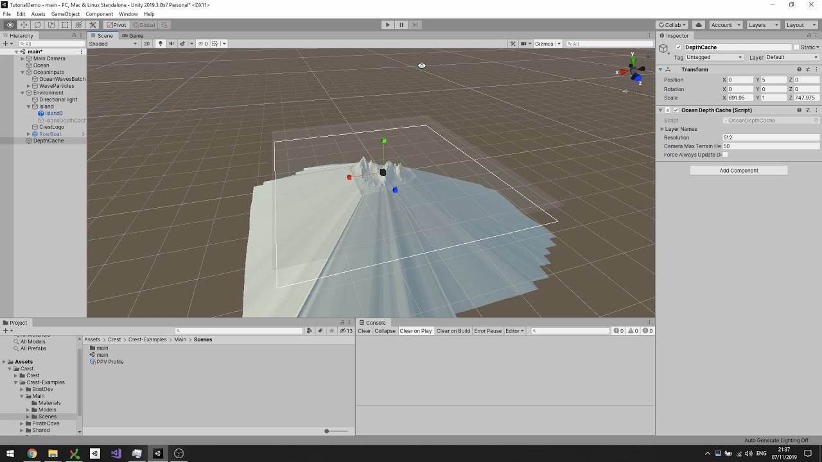Image resolution: width=822 pixels, height=462 pixels.
Task: Select the View (eye) tool
Action: coord(10,25)
